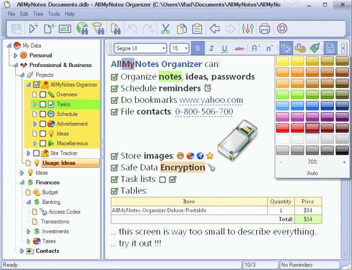Increase font size with A-up icon
Viewport: 352px width, 270px height.
pos(256,48)
